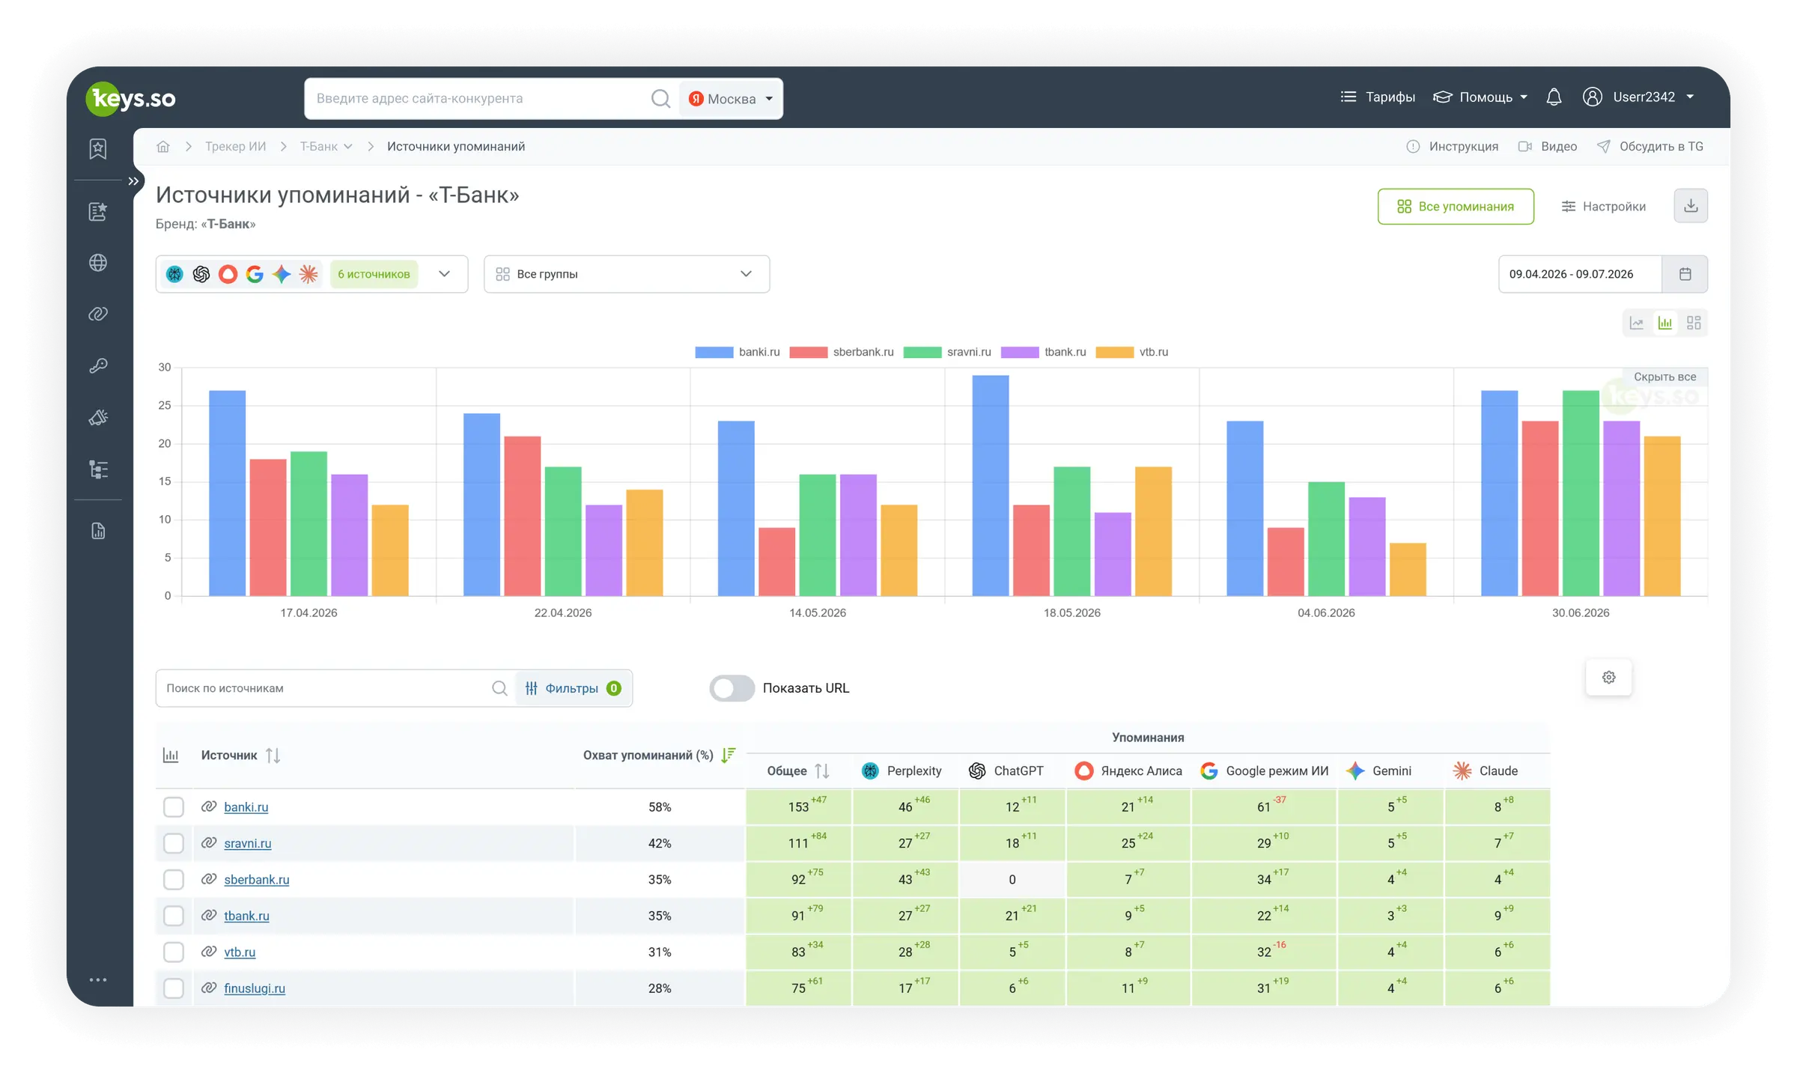Expand the Т-Банк breadcrumb dropdown
Image resolution: width=1797 pixels, height=1073 pixels.
(326, 147)
